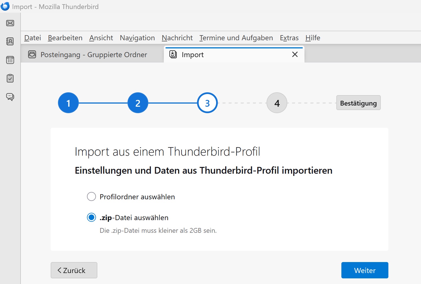
Task: Open the Datei menu
Action: pos(33,38)
